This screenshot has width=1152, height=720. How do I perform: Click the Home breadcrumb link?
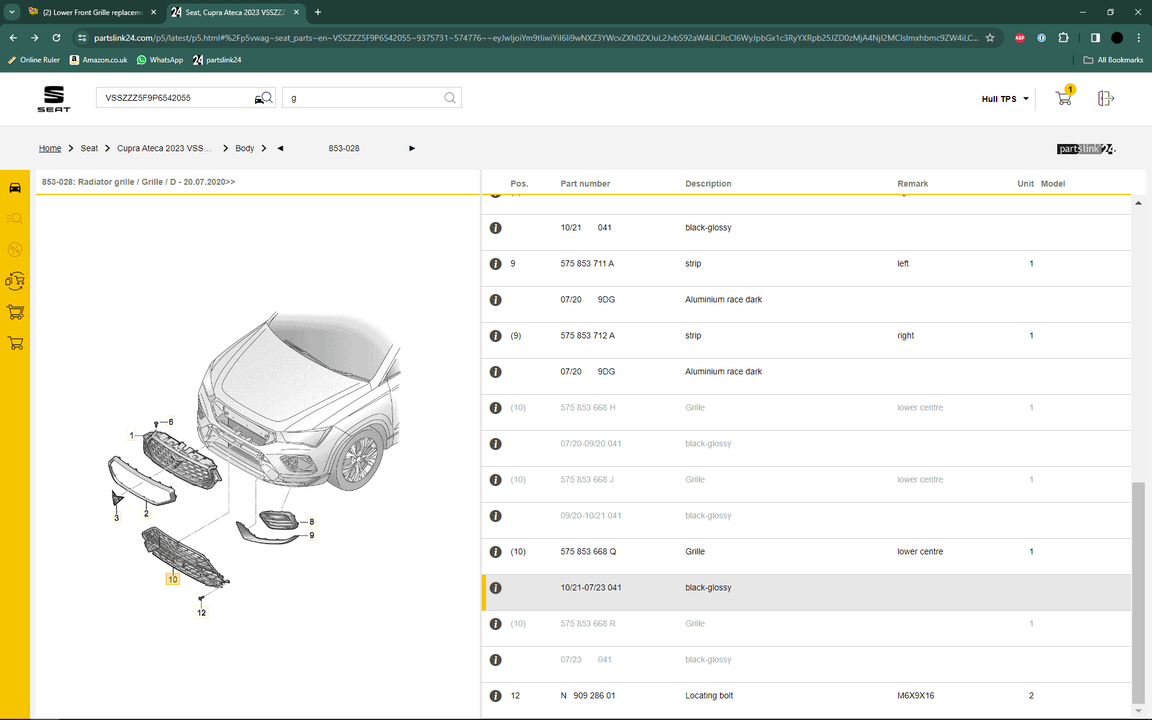coord(50,148)
